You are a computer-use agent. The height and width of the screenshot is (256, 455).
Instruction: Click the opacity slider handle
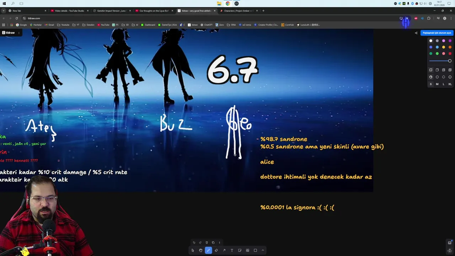click(x=450, y=61)
